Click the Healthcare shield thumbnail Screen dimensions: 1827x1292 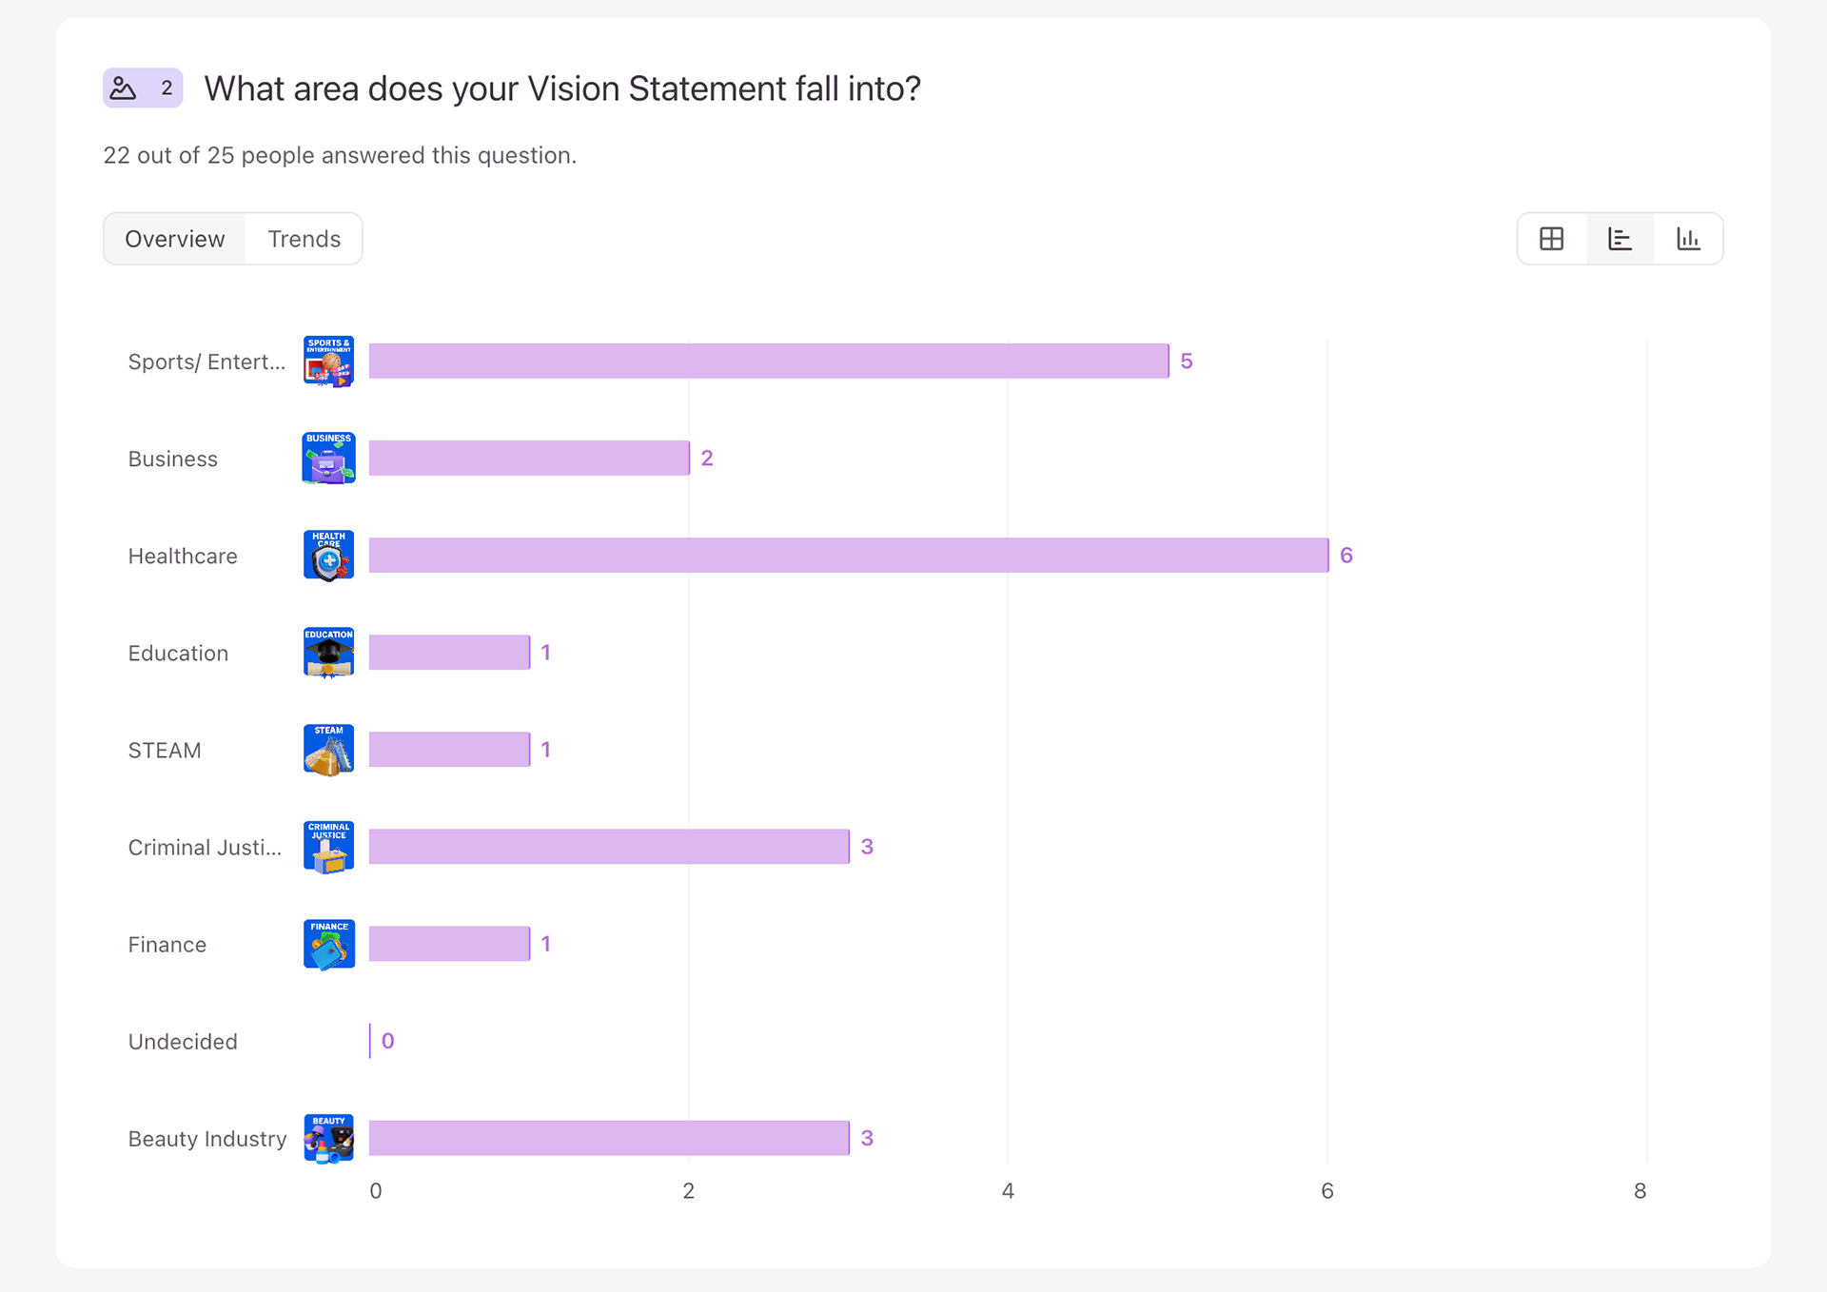pyautogui.click(x=328, y=556)
